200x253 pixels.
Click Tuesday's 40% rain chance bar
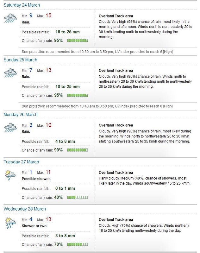[78, 197]
